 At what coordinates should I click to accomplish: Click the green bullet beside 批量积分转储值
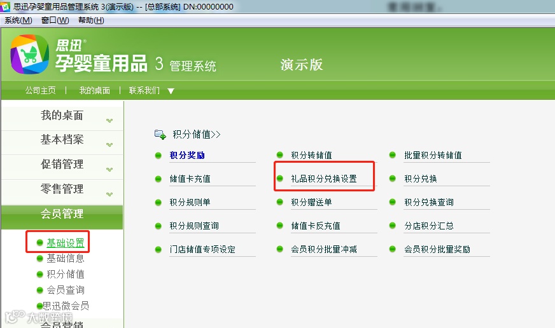(x=392, y=155)
